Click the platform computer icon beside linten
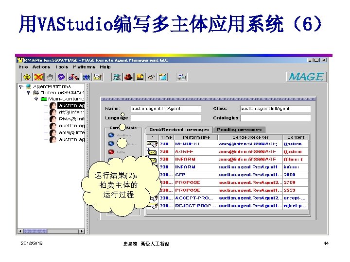Screen dimensions: 350x262 [36, 93]
